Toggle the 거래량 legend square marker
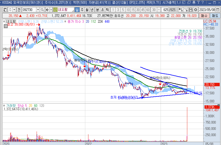The width and height of the screenshot is (221, 145). click(x=4, y=106)
